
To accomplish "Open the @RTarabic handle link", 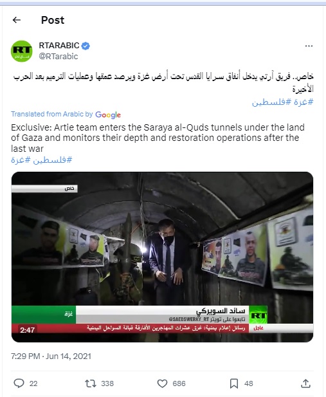I will [x=59, y=56].
